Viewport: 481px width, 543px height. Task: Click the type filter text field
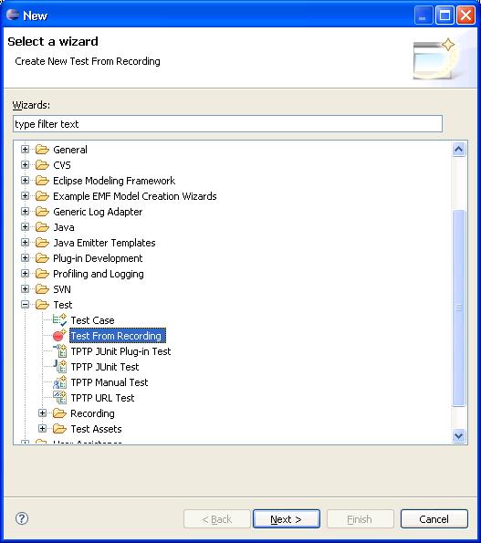click(x=227, y=124)
